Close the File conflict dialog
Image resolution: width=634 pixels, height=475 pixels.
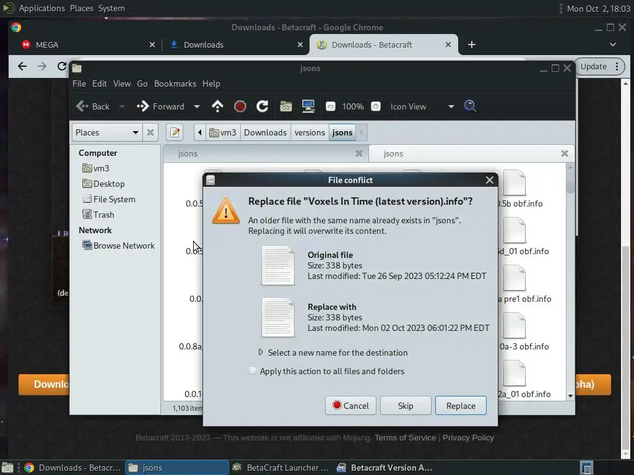[489, 180]
